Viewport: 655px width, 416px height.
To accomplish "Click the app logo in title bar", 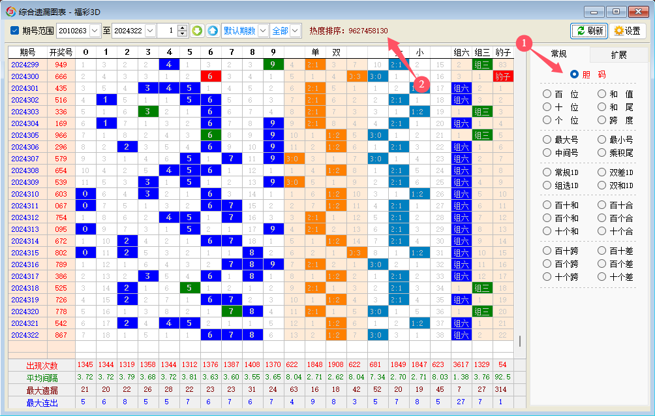I will point(10,11).
